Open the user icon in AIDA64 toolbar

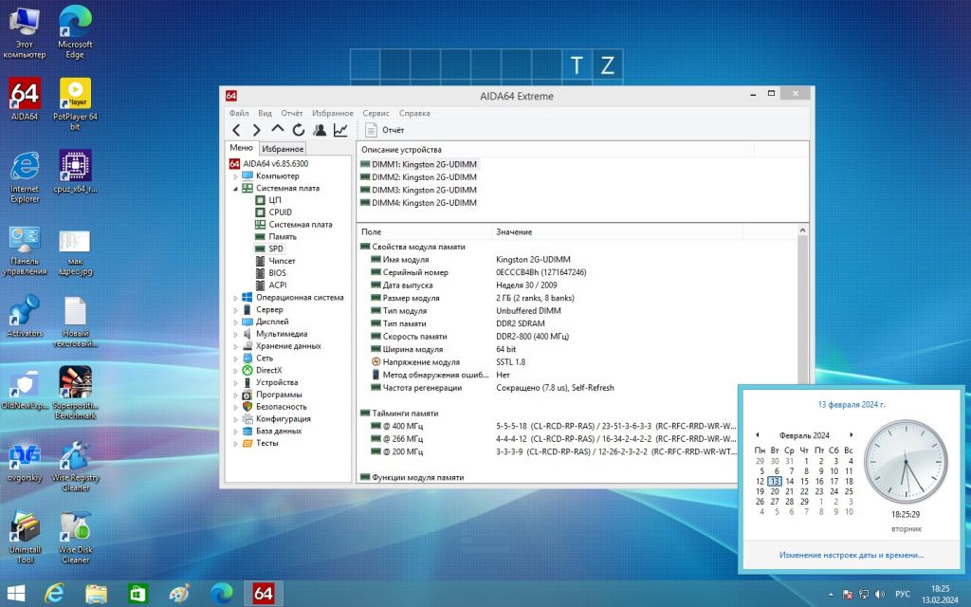coord(320,130)
